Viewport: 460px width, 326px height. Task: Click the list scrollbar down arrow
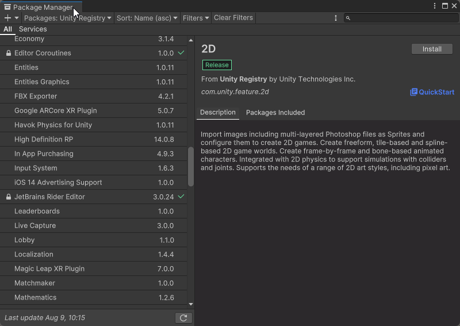tap(191, 304)
